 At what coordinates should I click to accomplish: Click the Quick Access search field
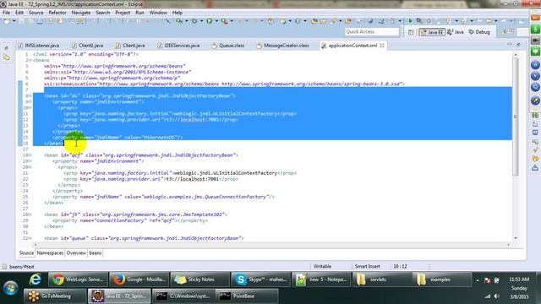372,32
